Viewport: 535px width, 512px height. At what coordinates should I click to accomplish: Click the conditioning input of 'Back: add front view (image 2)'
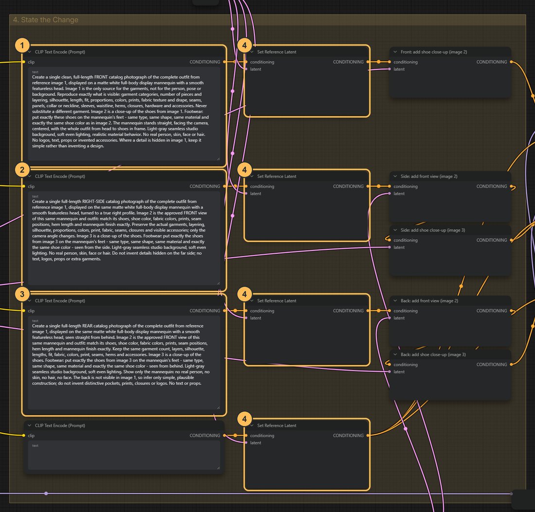point(389,311)
